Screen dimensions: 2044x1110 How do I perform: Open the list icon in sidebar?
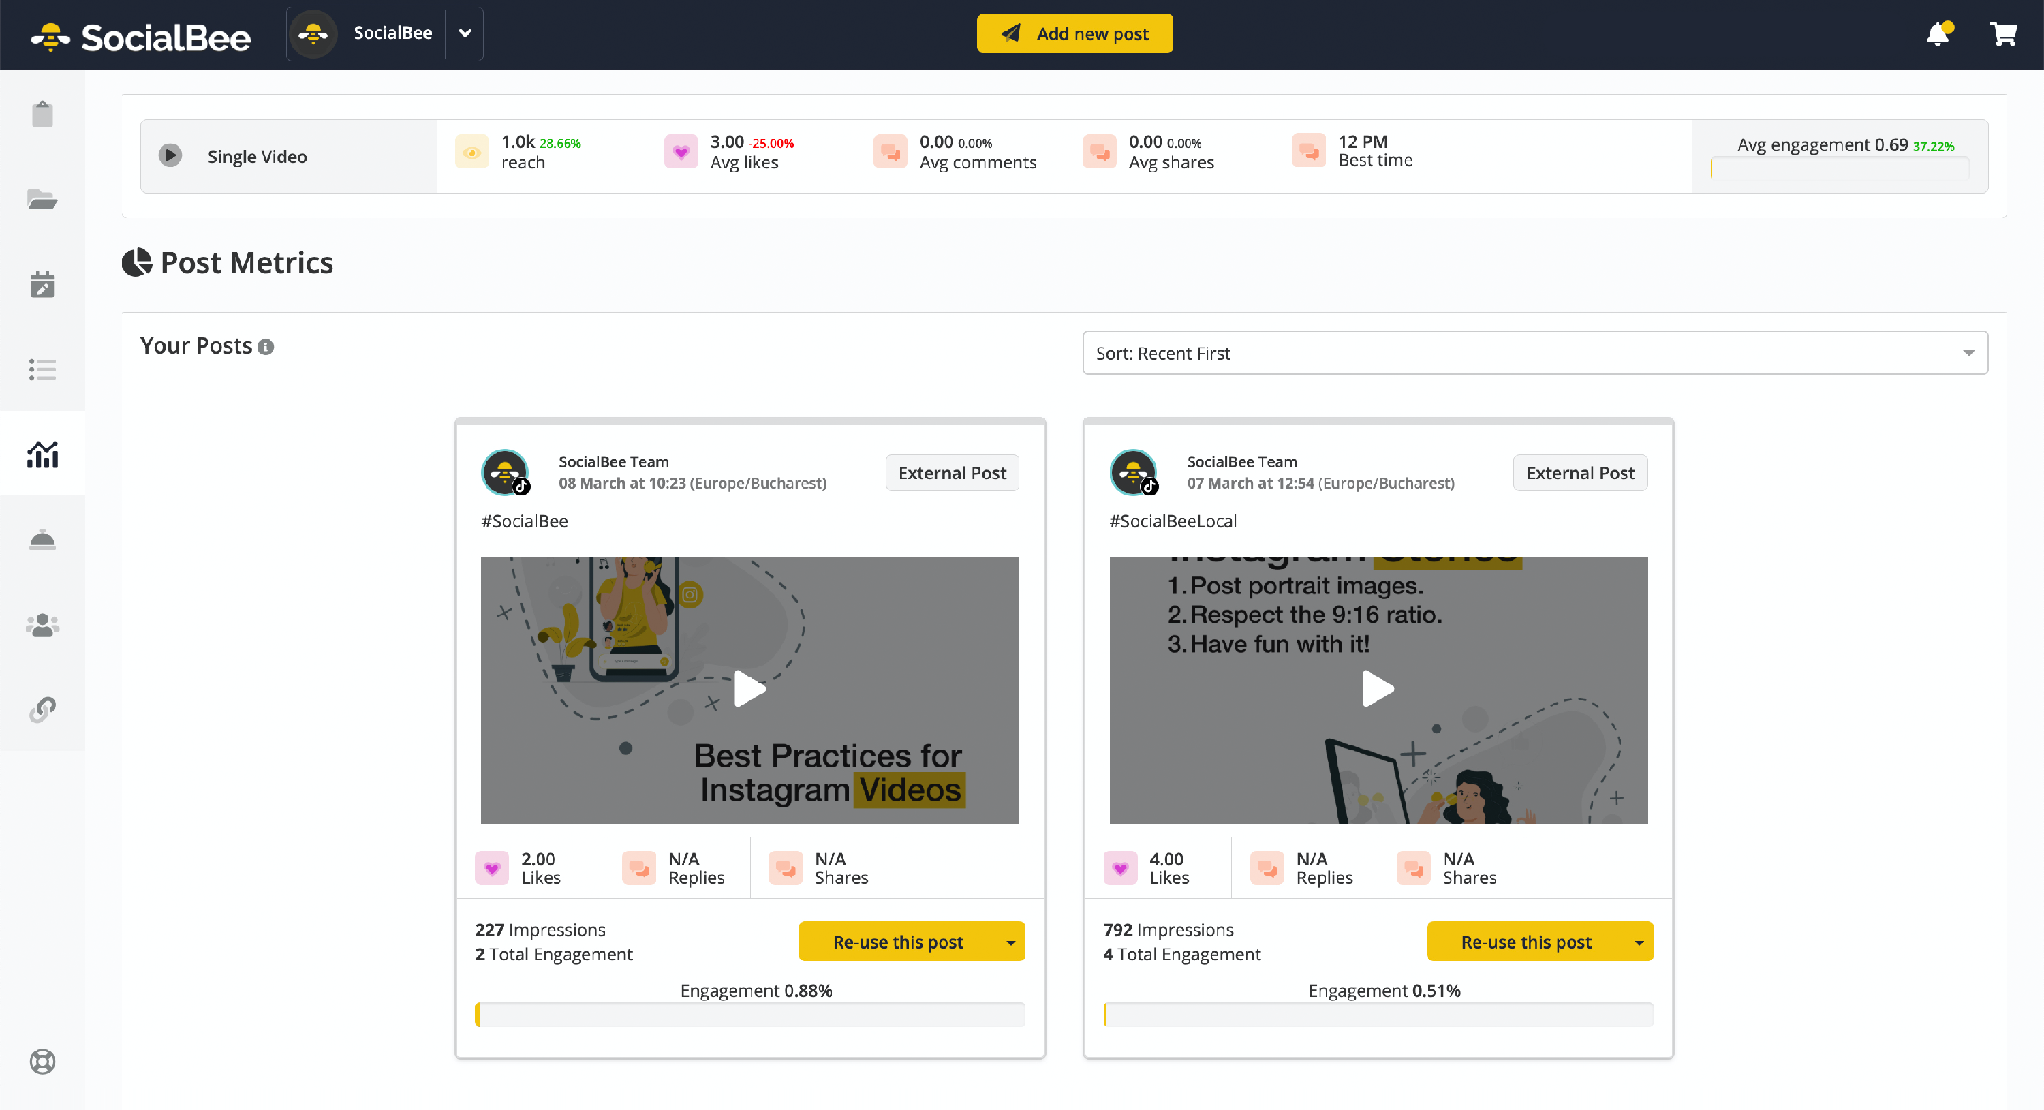coord(42,369)
